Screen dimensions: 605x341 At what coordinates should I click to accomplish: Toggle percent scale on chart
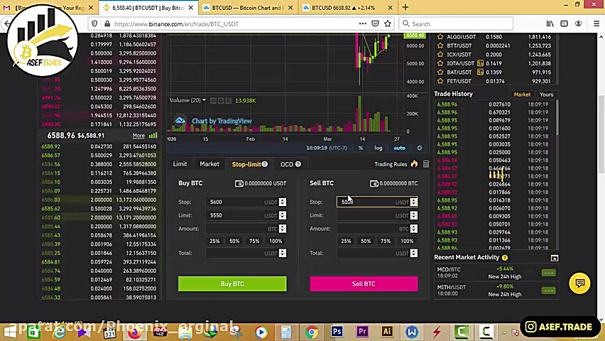(x=361, y=148)
